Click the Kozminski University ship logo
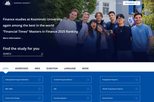 [8, 3]
